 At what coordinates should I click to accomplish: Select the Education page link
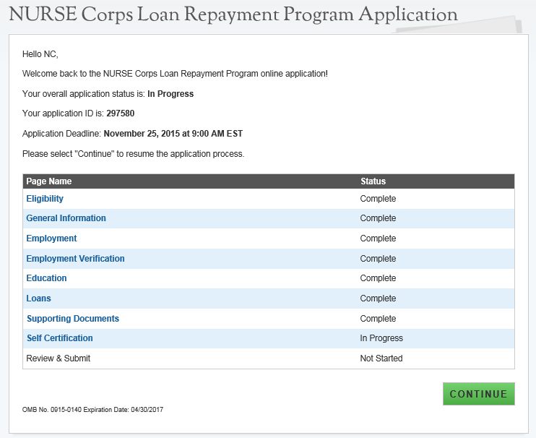point(46,278)
